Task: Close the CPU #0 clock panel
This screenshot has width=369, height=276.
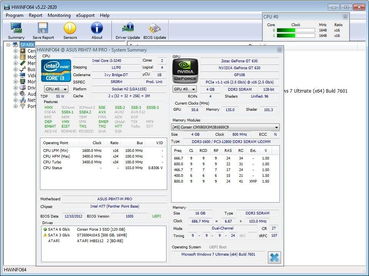Action: [x=345, y=17]
